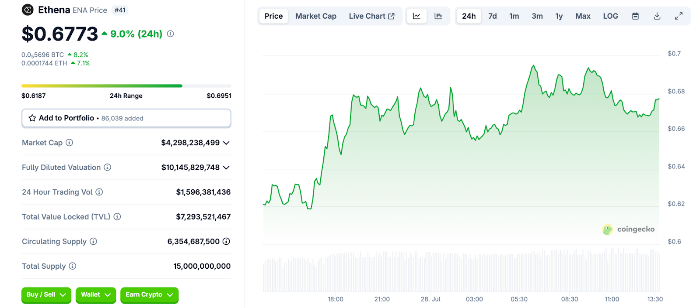Click info icon beside Market Cap
The image size is (700, 308).
click(x=69, y=143)
